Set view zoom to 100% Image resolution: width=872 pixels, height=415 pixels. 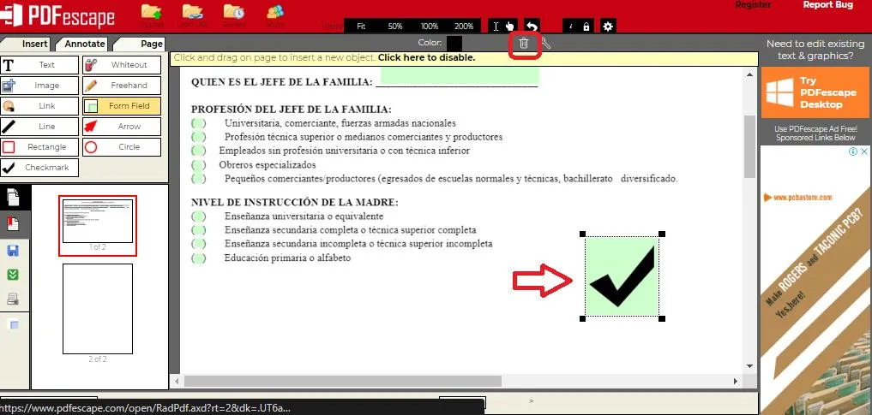click(430, 26)
